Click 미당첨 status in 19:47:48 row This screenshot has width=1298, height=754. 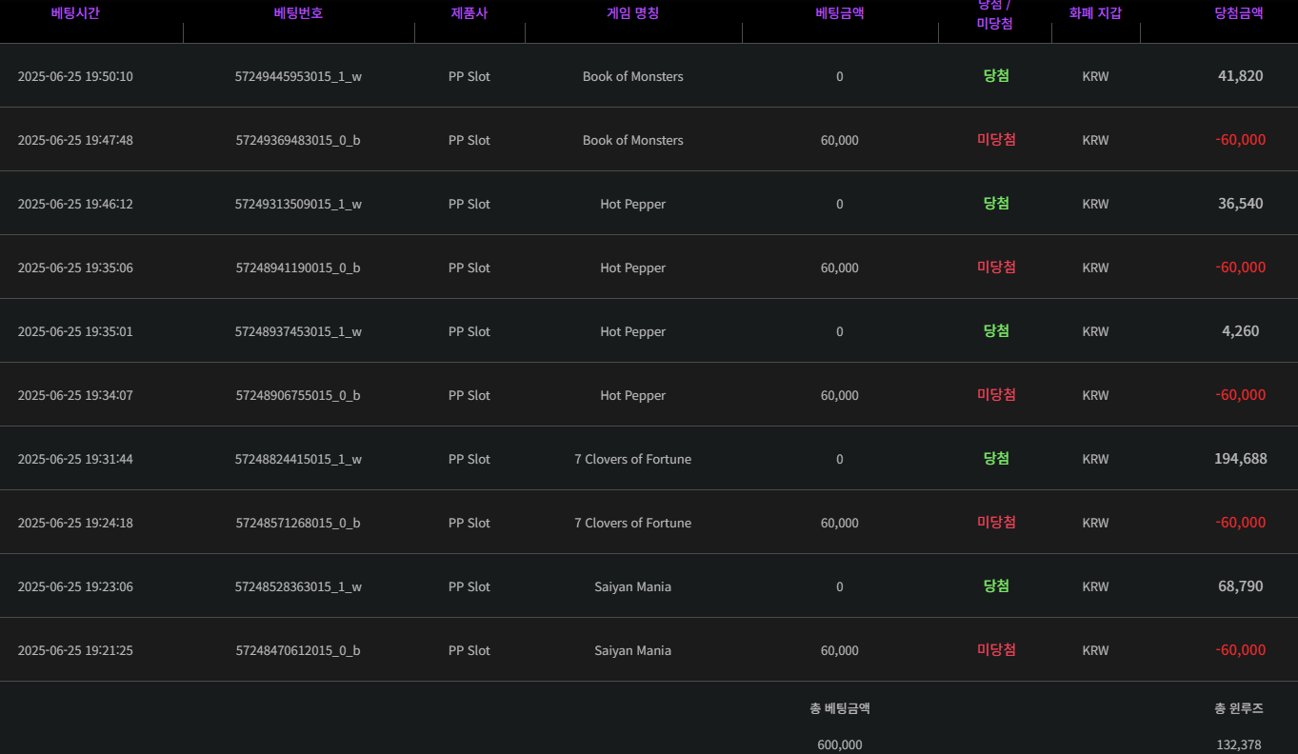[996, 139]
